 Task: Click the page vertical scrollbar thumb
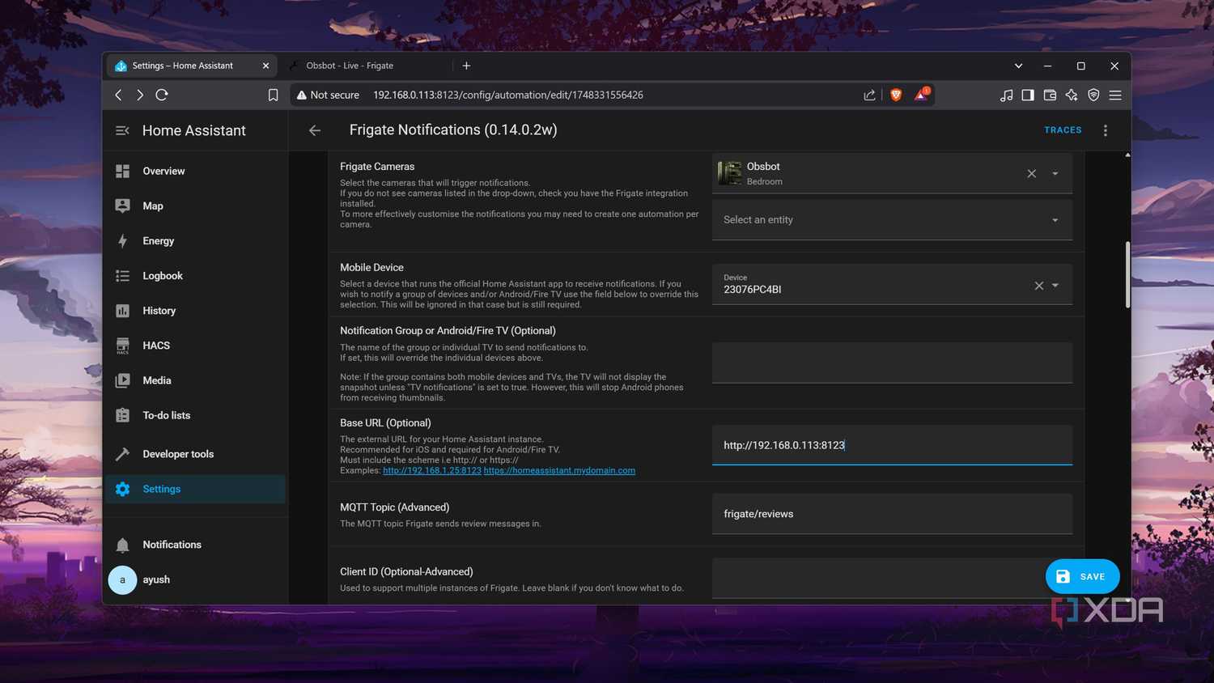pyautogui.click(x=1127, y=274)
